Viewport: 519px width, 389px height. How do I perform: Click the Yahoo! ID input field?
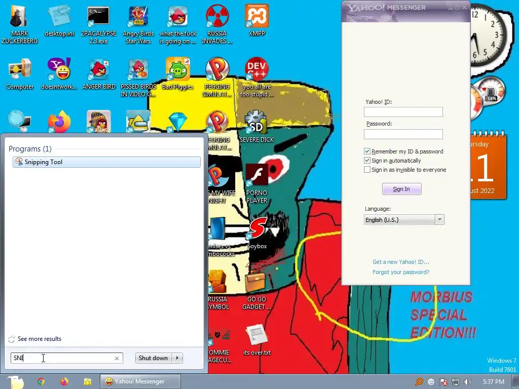(x=403, y=112)
